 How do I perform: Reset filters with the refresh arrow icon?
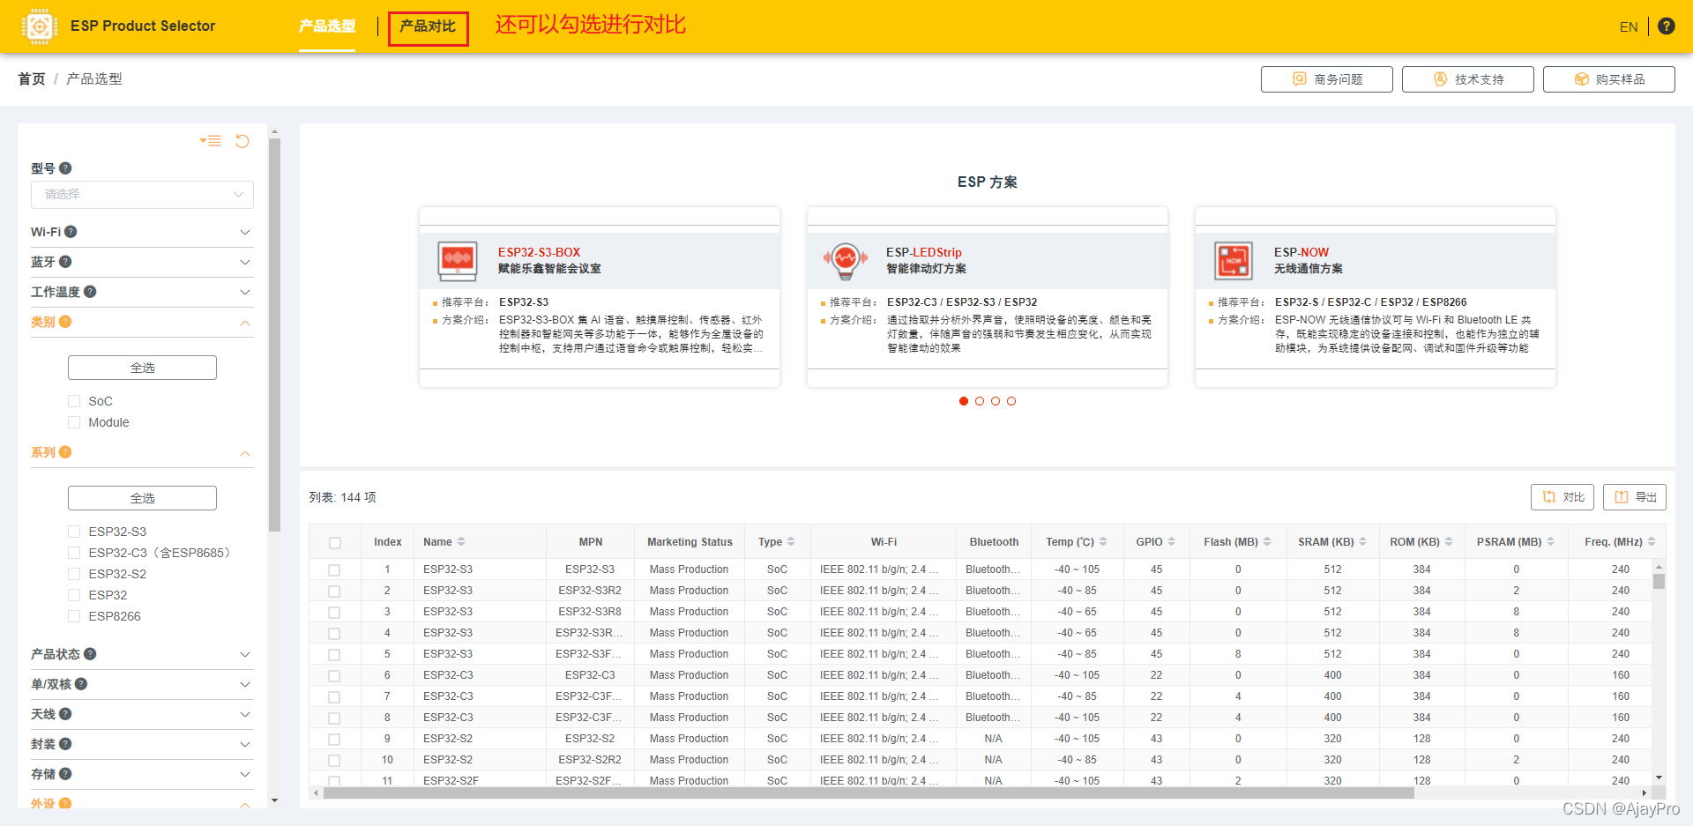tap(242, 141)
